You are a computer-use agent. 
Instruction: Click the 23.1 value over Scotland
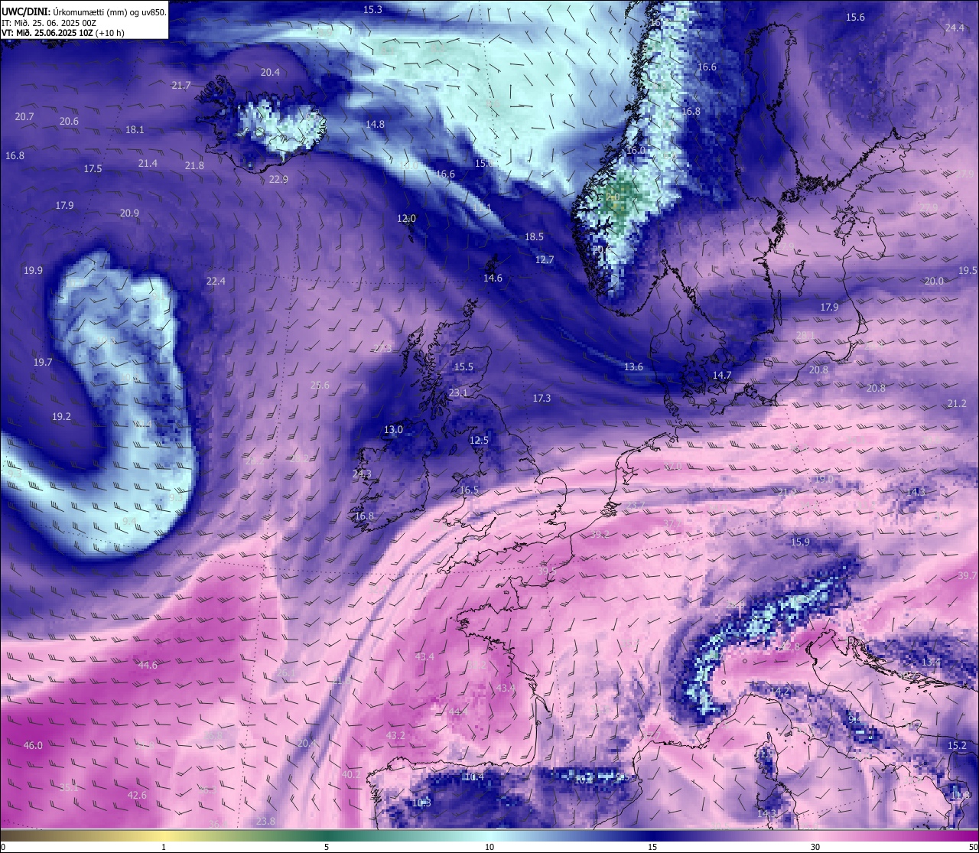click(458, 392)
